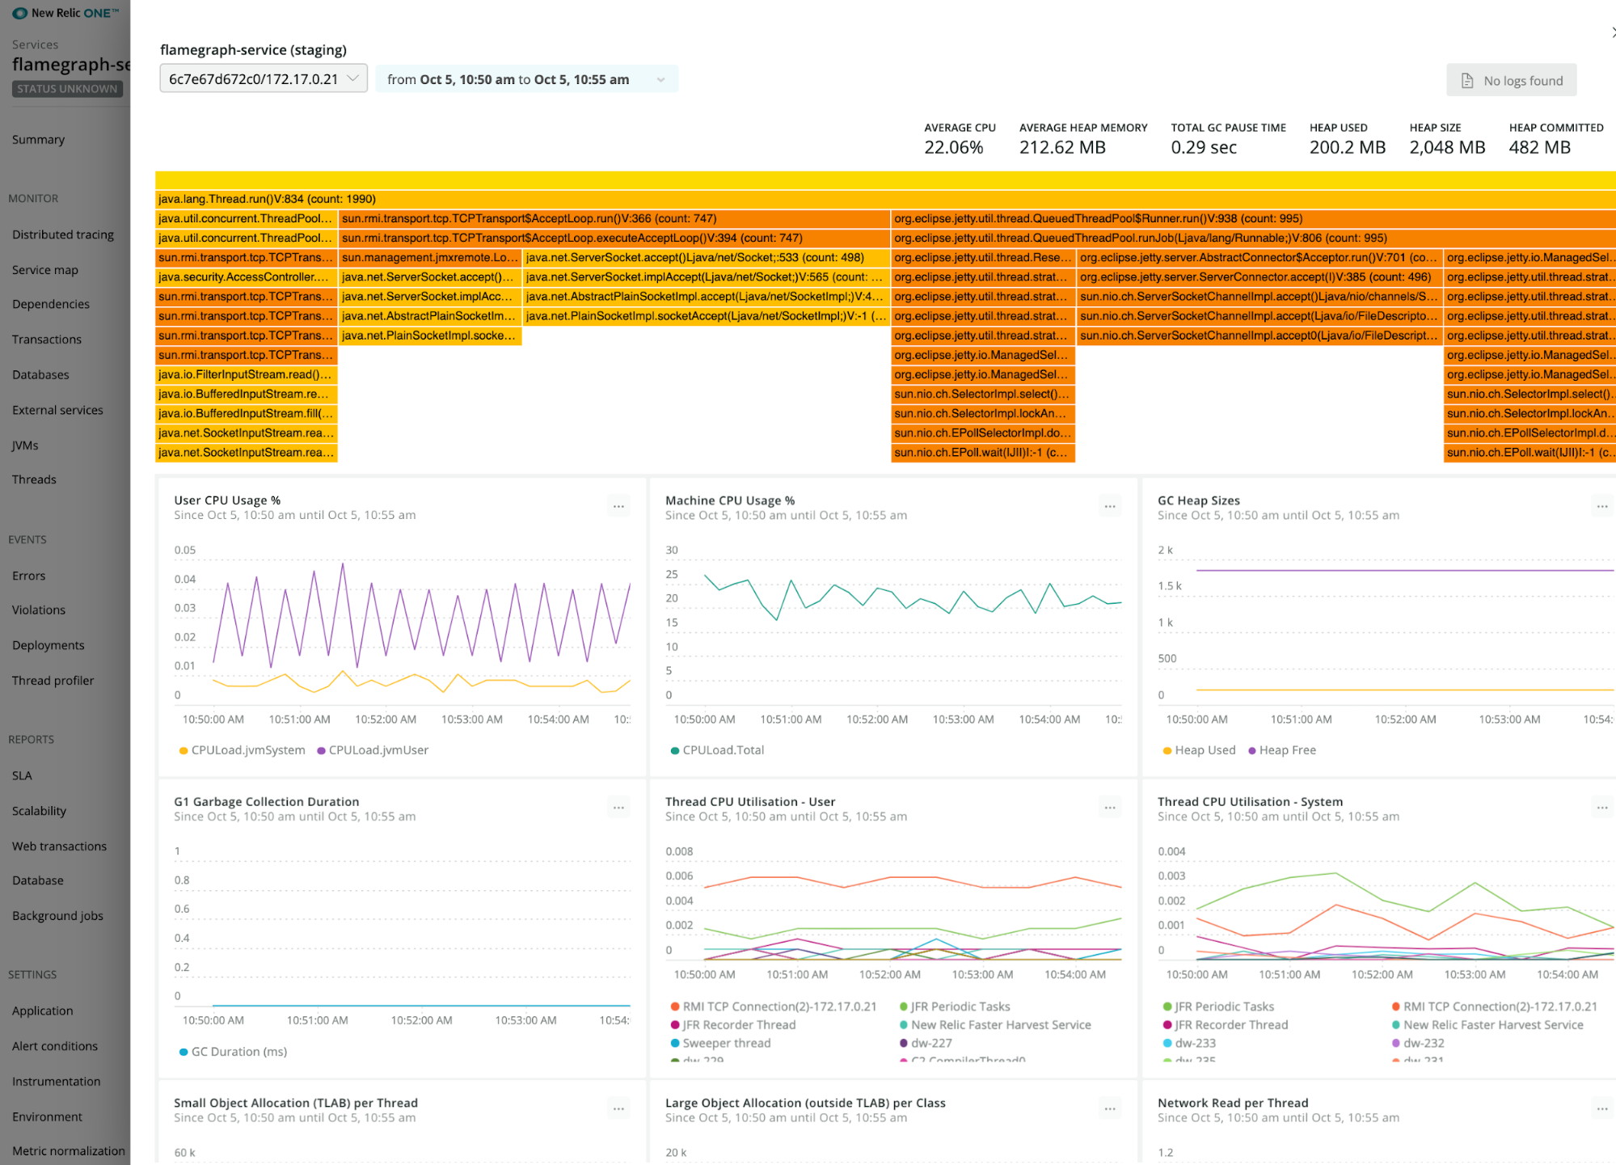Viewport: 1616px width, 1165px height.
Task: Click the document icon beside No logs found
Action: (1467, 81)
